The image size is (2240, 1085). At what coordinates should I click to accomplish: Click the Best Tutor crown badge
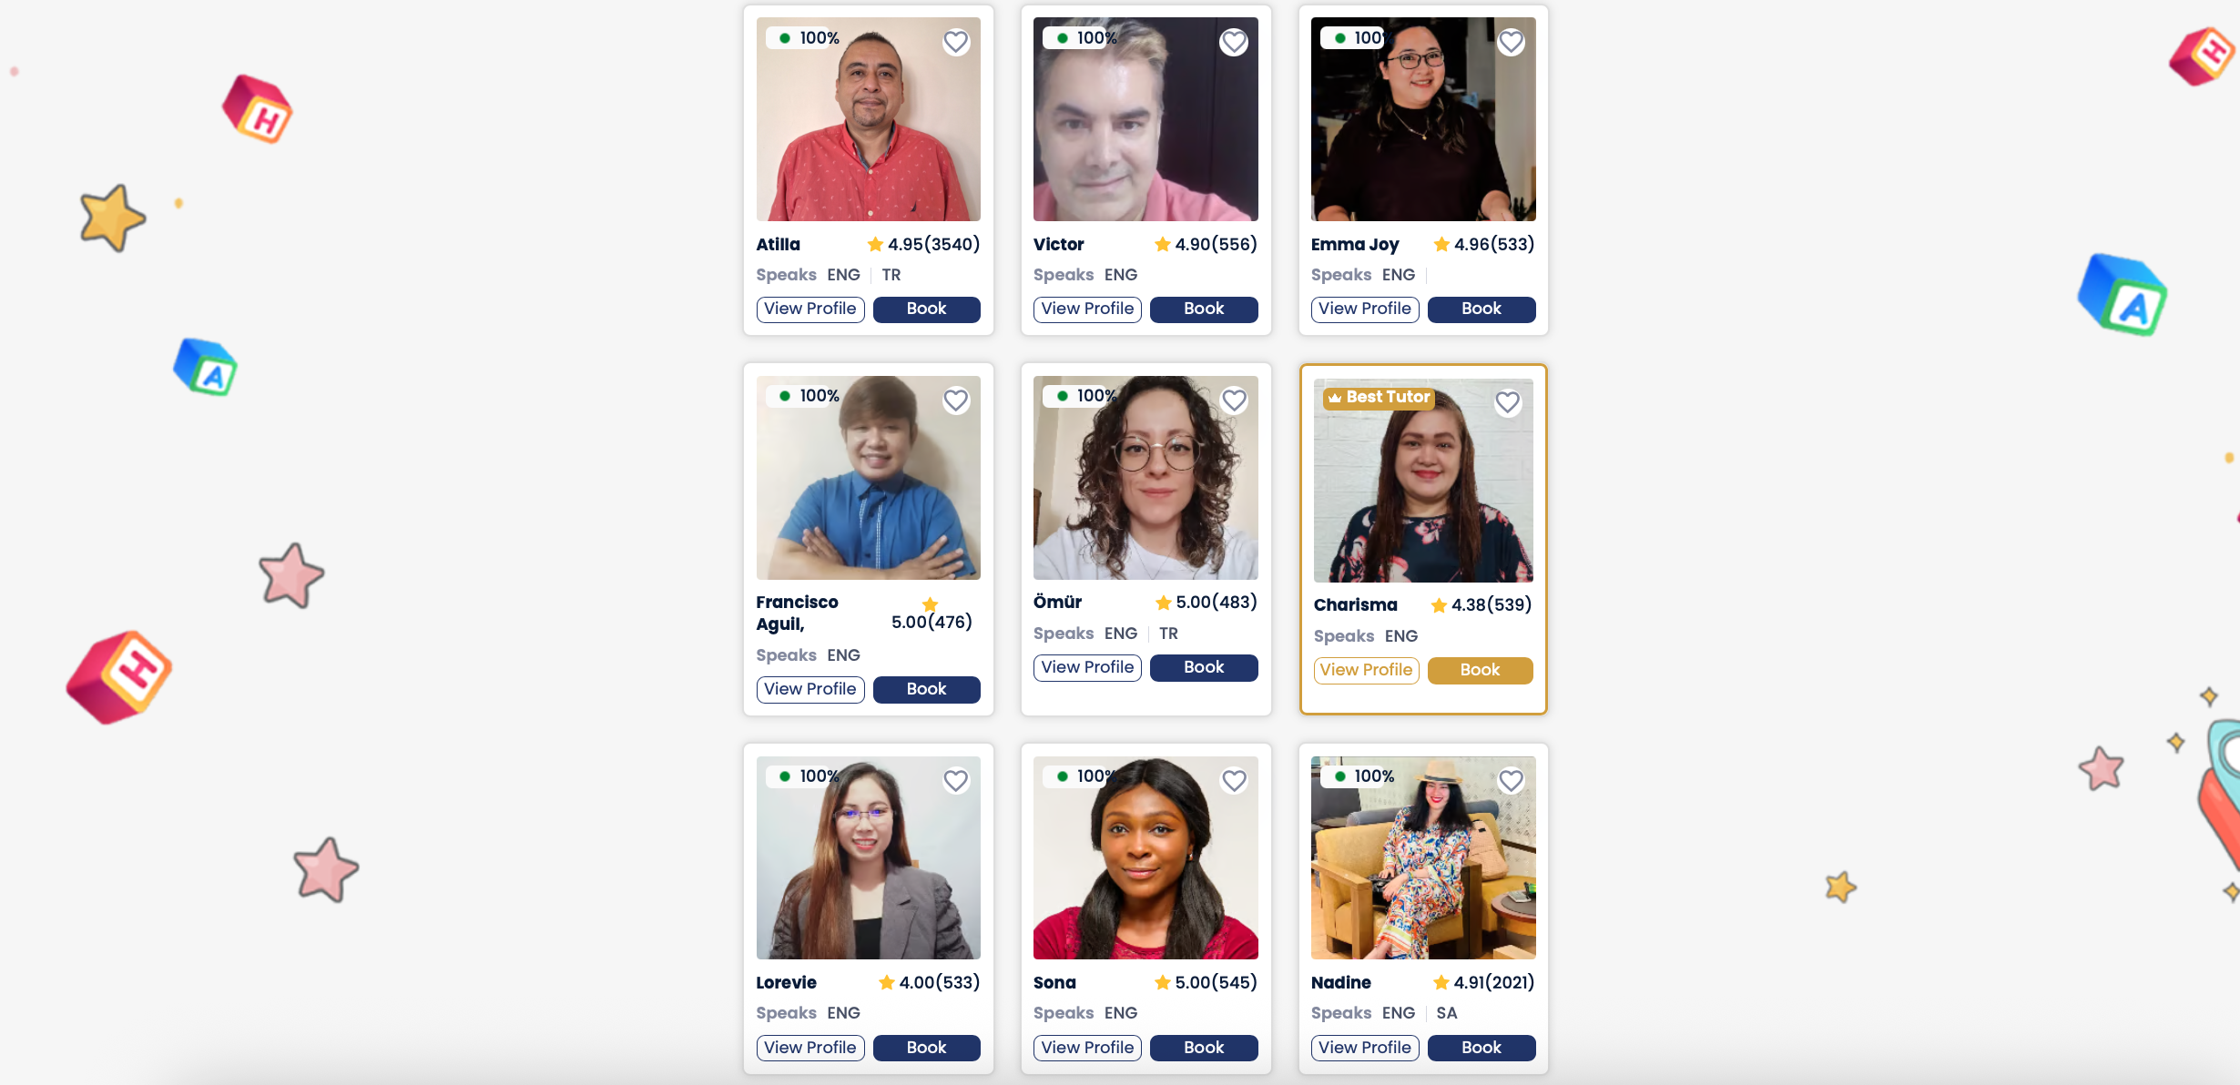tap(1378, 398)
